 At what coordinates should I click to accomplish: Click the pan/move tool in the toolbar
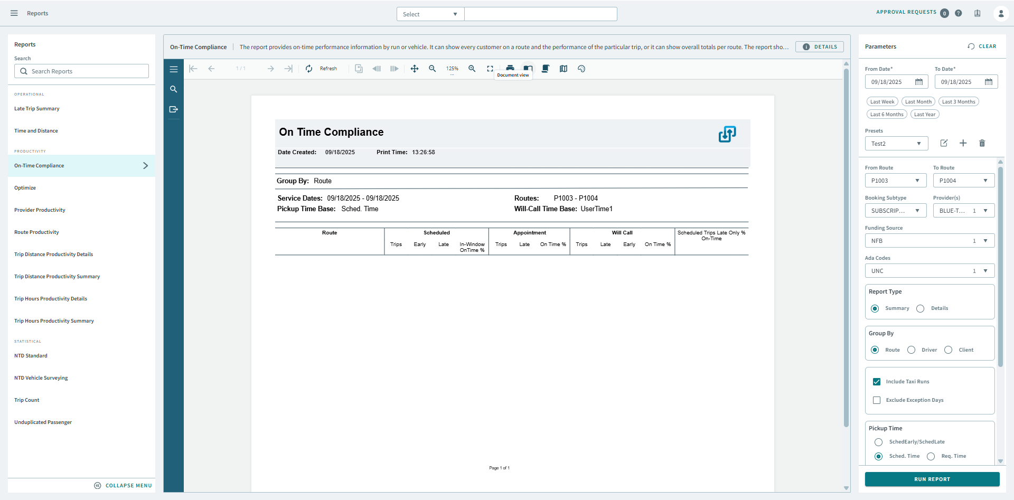click(x=415, y=69)
